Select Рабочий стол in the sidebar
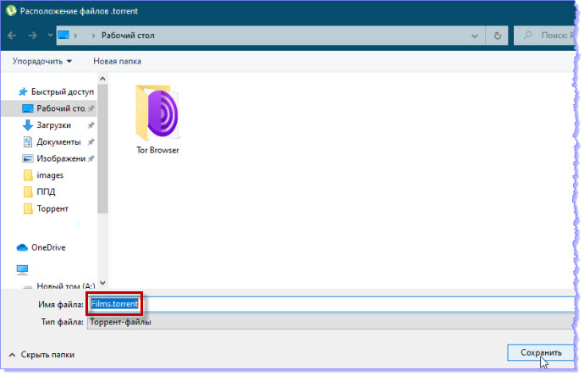Screen dimensions: 584x376 click(x=50, y=108)
